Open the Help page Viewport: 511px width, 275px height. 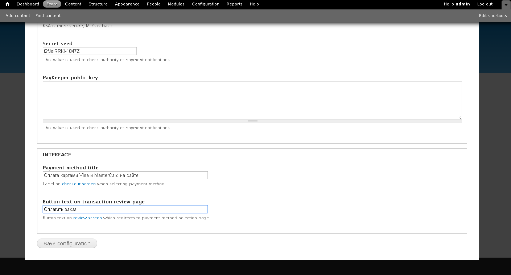point(254,4)
